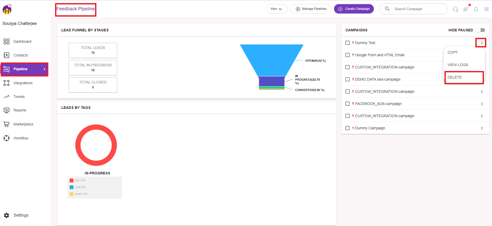Click the Integrations sidebar icon
Image resolution: width=492 pixels, height=226 pixels.
tap(6, 83)
